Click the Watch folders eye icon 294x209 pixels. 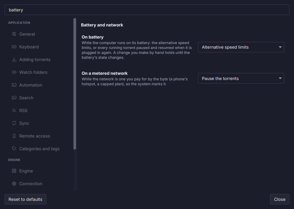point(14,72)
